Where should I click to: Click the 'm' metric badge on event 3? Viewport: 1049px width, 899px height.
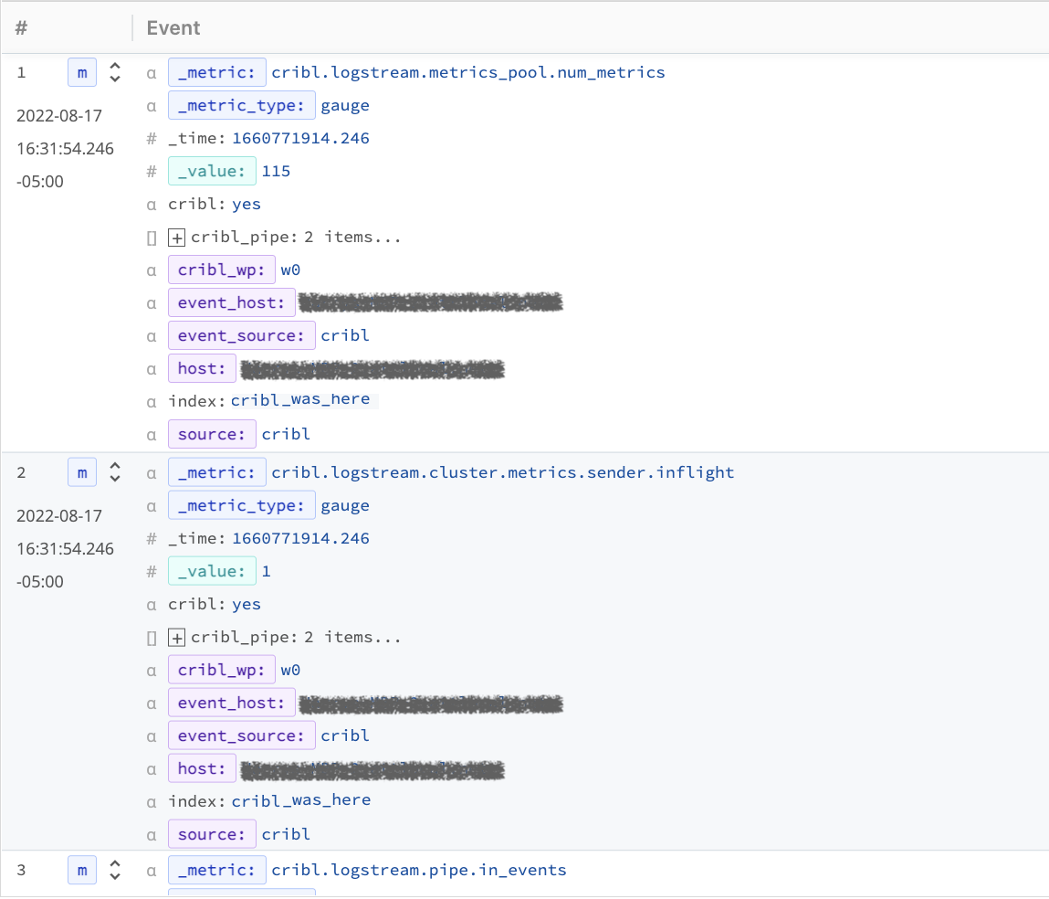click(x=81, y=871)
